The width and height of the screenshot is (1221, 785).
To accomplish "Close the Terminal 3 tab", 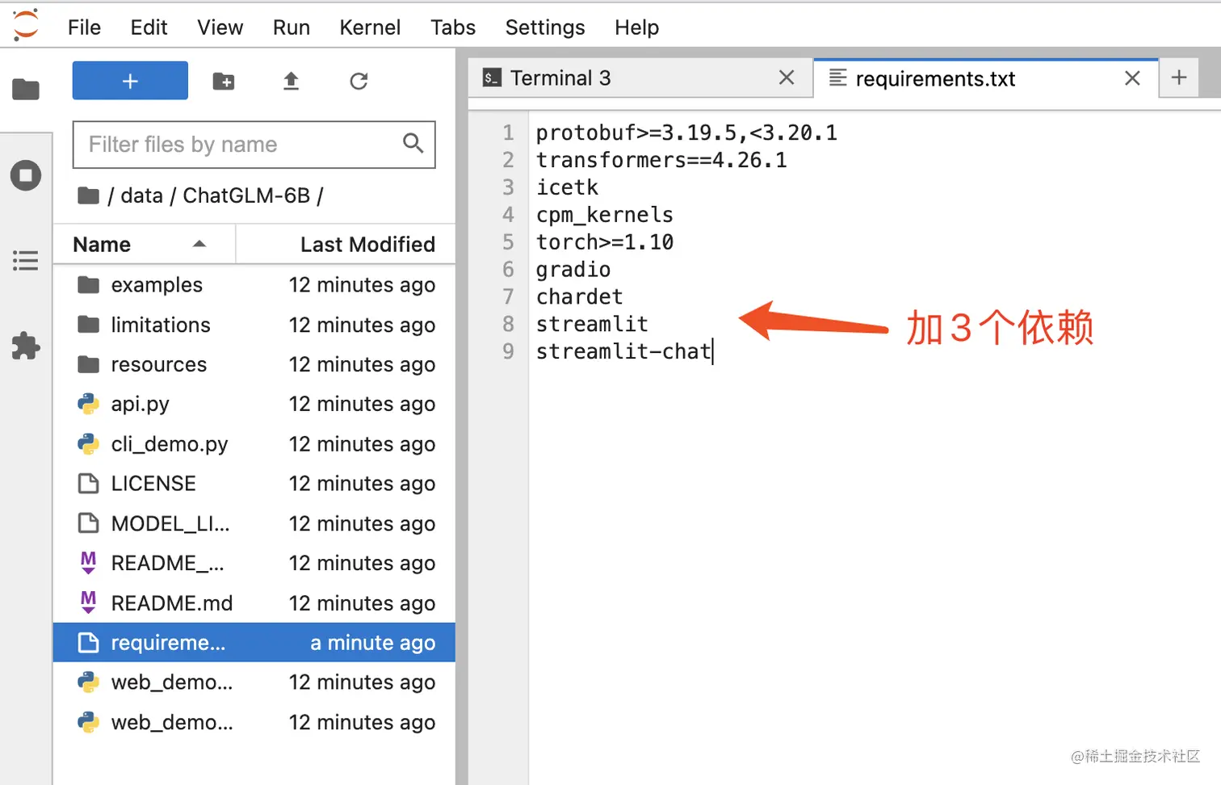I will (787, 78).
